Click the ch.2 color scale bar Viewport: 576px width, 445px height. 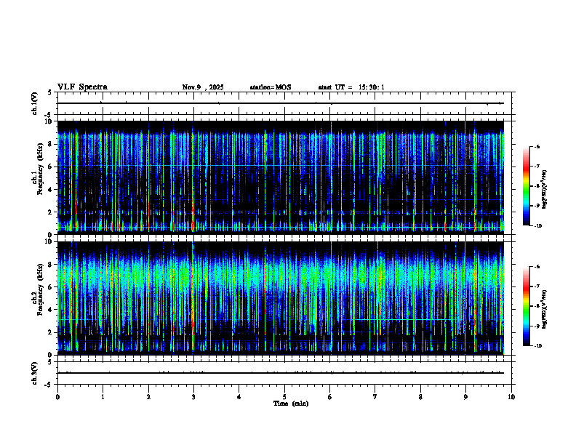pos(526,306)
